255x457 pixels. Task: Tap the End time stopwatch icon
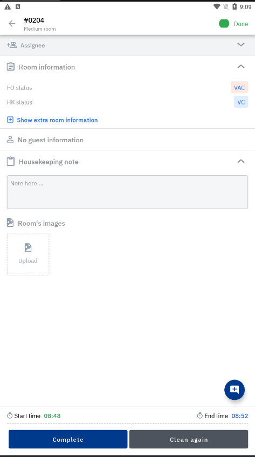(199, 416)
